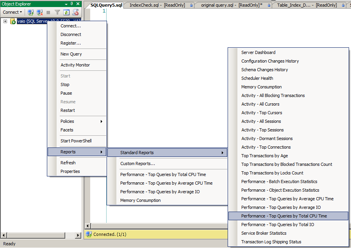Screen dimensions: 351x248
Task: Open the Server Dashboard report
Action: click(x=258, y=52)
